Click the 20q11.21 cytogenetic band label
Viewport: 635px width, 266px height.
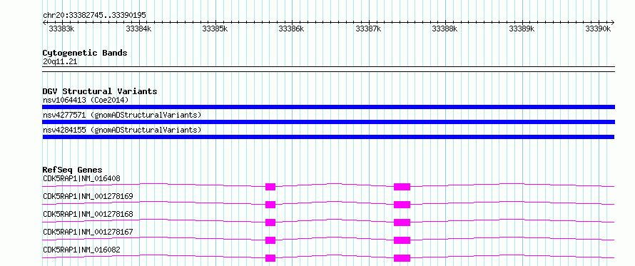60,62
